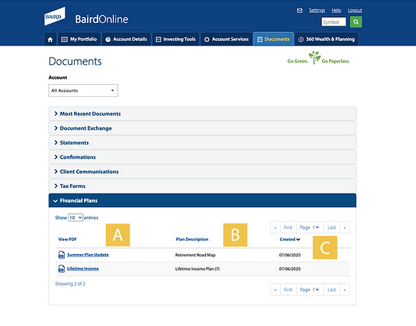Open the Help link
The width and height of the screenshot is (416, 326).
click(336, 11)
